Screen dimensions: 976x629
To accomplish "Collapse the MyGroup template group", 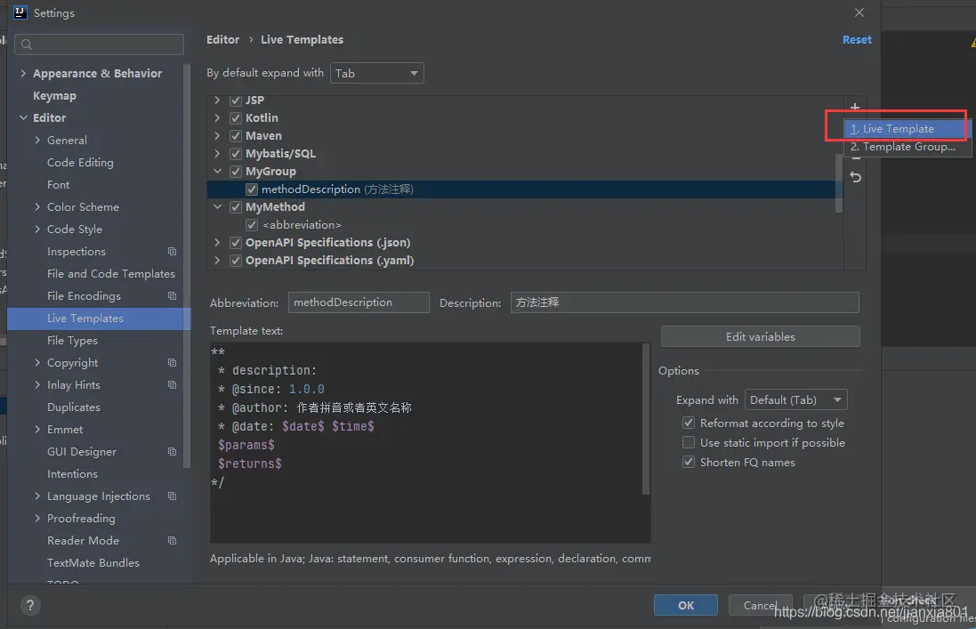I will [217, 171].
